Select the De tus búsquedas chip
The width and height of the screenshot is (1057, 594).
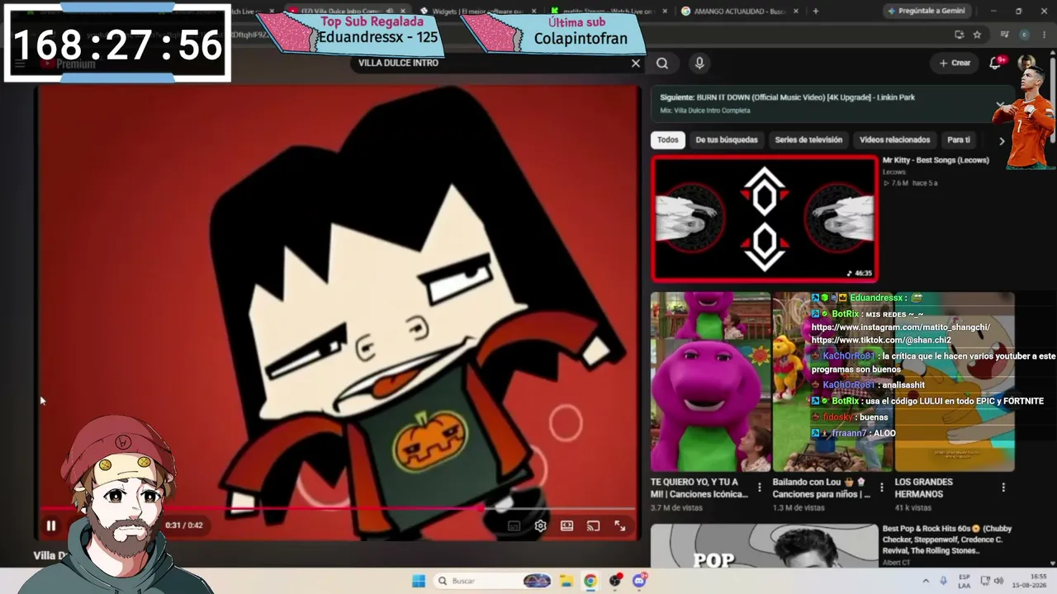tap(727, 140)
